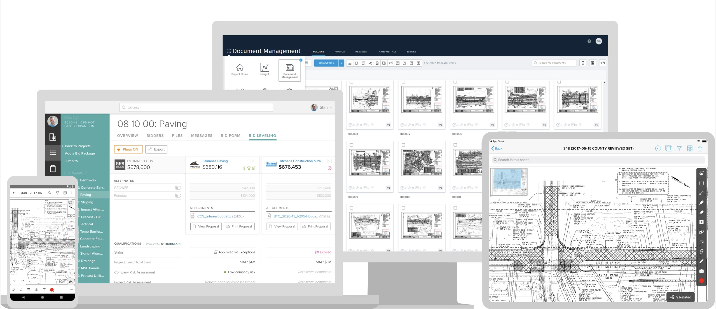716x309 pixels.
Task: Click search field in bid app
Action: (x=196, y=107)
